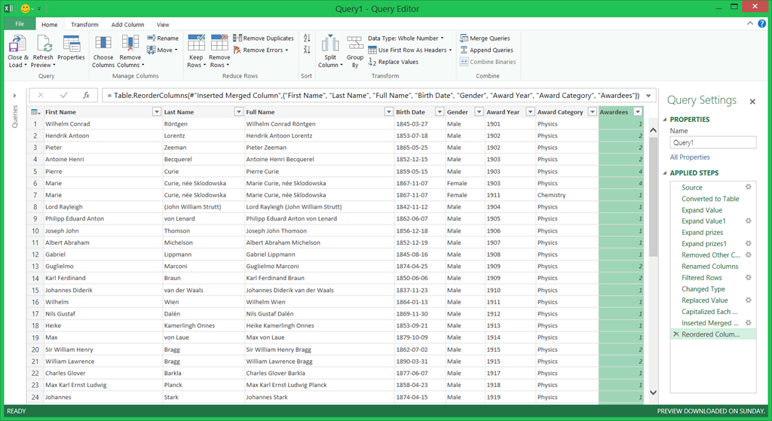The image size is (772, 421).
Task: Open the Award Year column filter dropdown
Action: (528, 112)
